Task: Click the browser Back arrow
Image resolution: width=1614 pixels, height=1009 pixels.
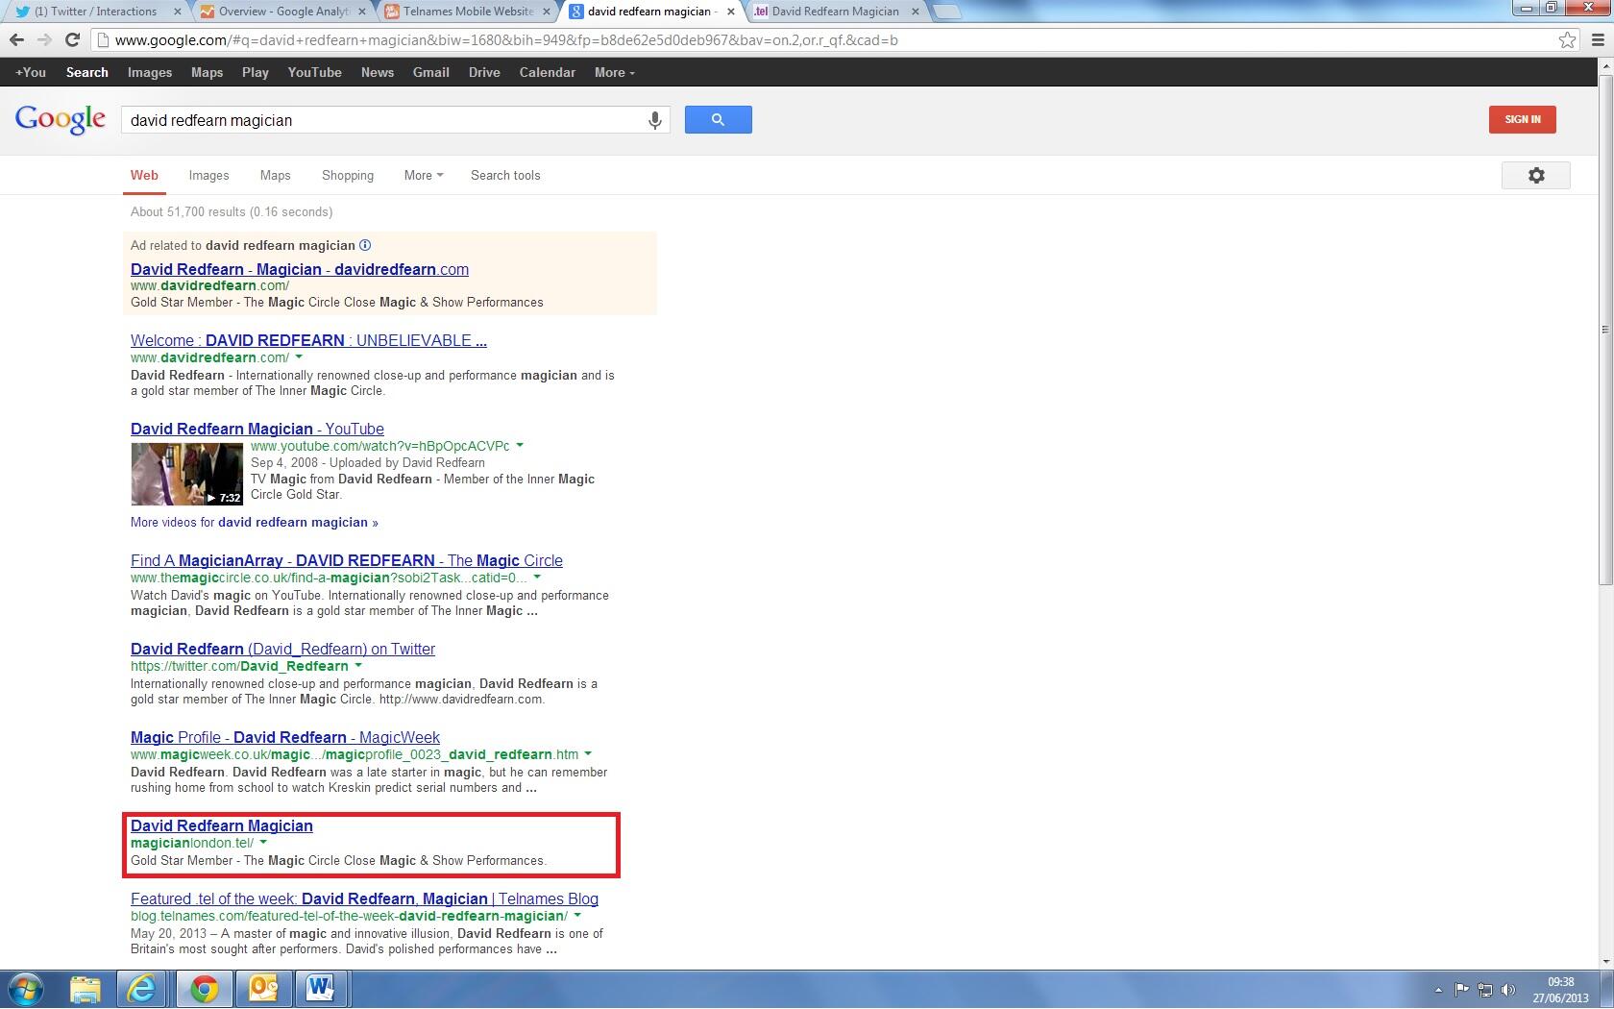Action: (16, 40)
